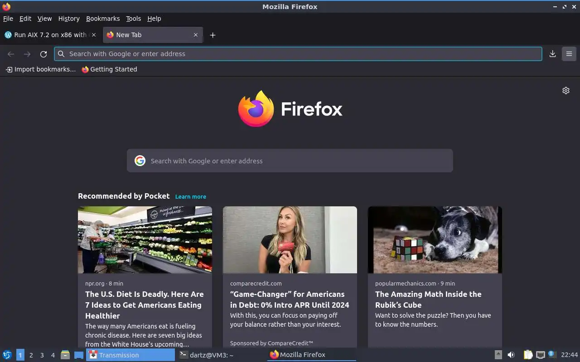The width and height of the screenshot is (580, 362).
Task: Open Getting Started bookmark
Action: coord(109,69)
